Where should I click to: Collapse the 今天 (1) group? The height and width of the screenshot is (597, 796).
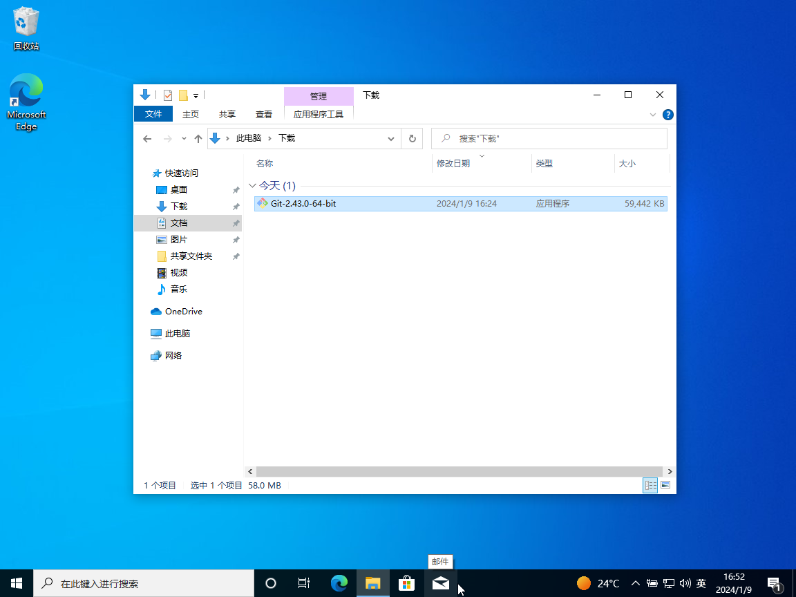(252, 186)
